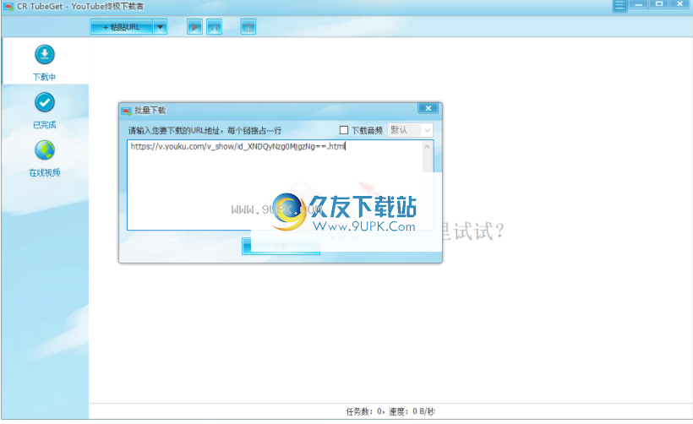Open the main menu icon in title bar

point(619,5)
